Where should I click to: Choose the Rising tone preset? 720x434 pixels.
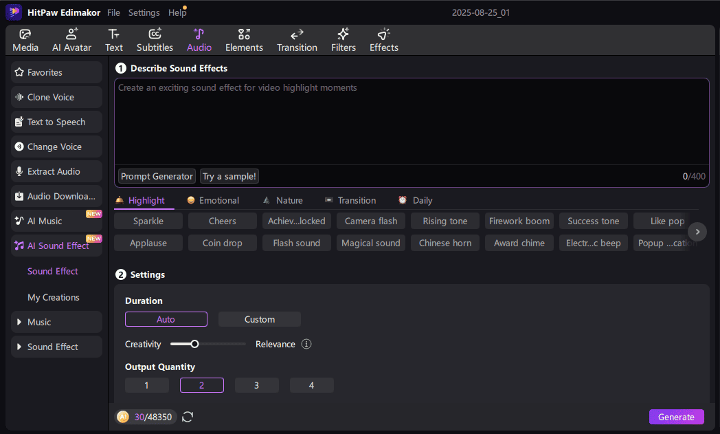(x=445, y=221)
